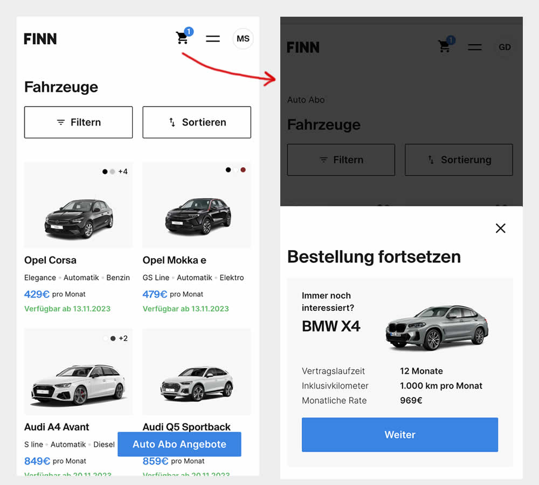Click the FINN logo beside the MS avatar
The height and width of the screenshot is (485, 539).
tap(40, 39)
